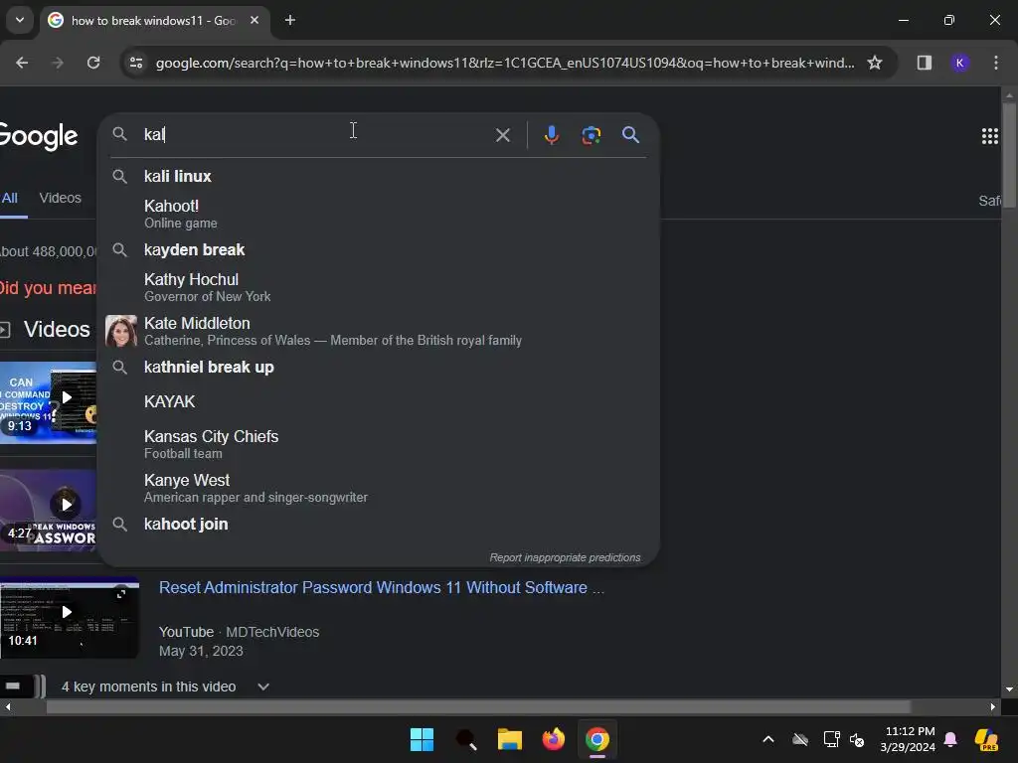Pick the 'Kate Middleton' suggestion

tap(379, 331)
